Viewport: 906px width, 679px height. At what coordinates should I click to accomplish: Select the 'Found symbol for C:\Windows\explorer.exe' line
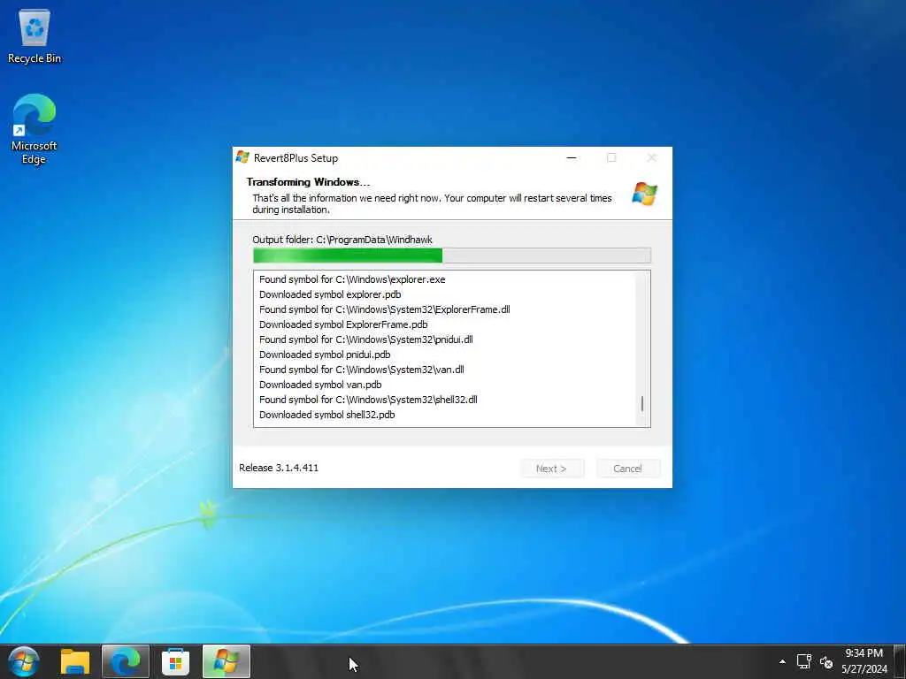(352, 279)
